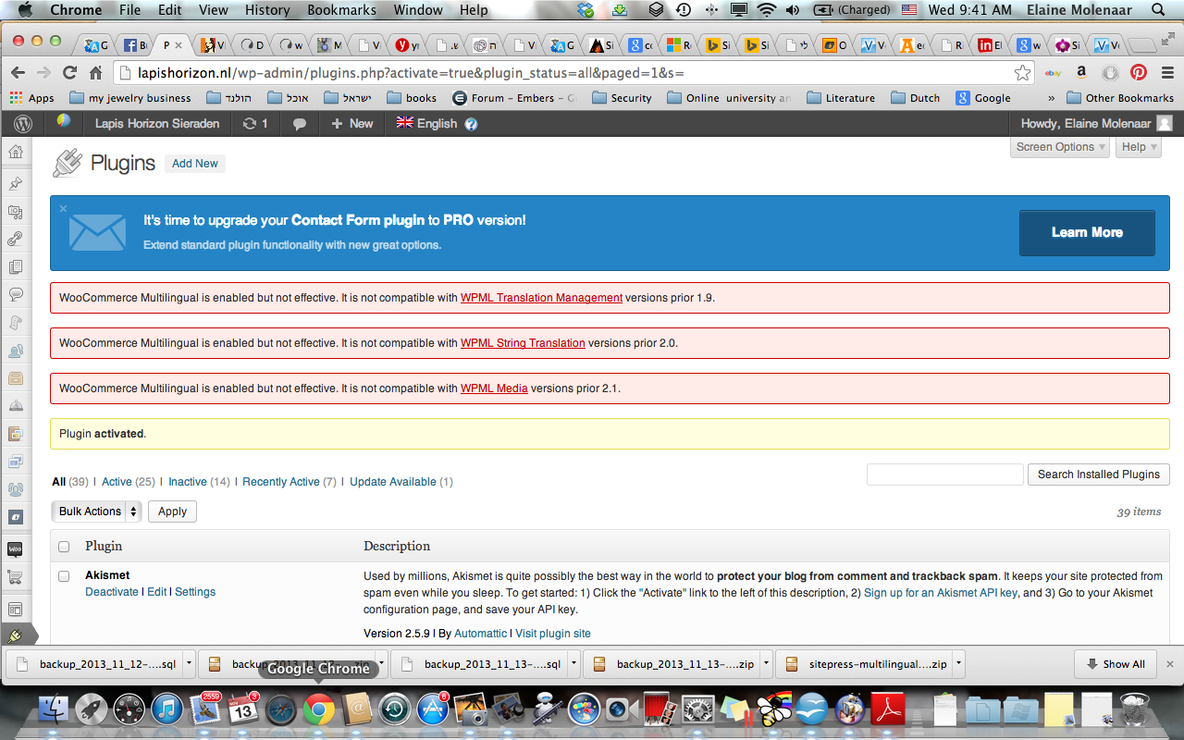Open Finder from the dock
This screenshot has height=740, width=1184.
click(x=55, y=709)
